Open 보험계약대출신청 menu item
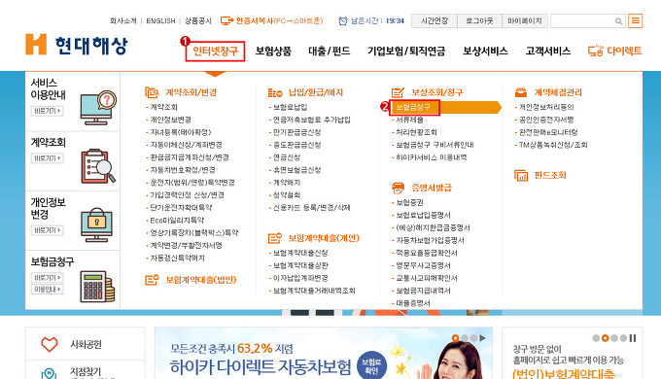 tap(300, 253)
